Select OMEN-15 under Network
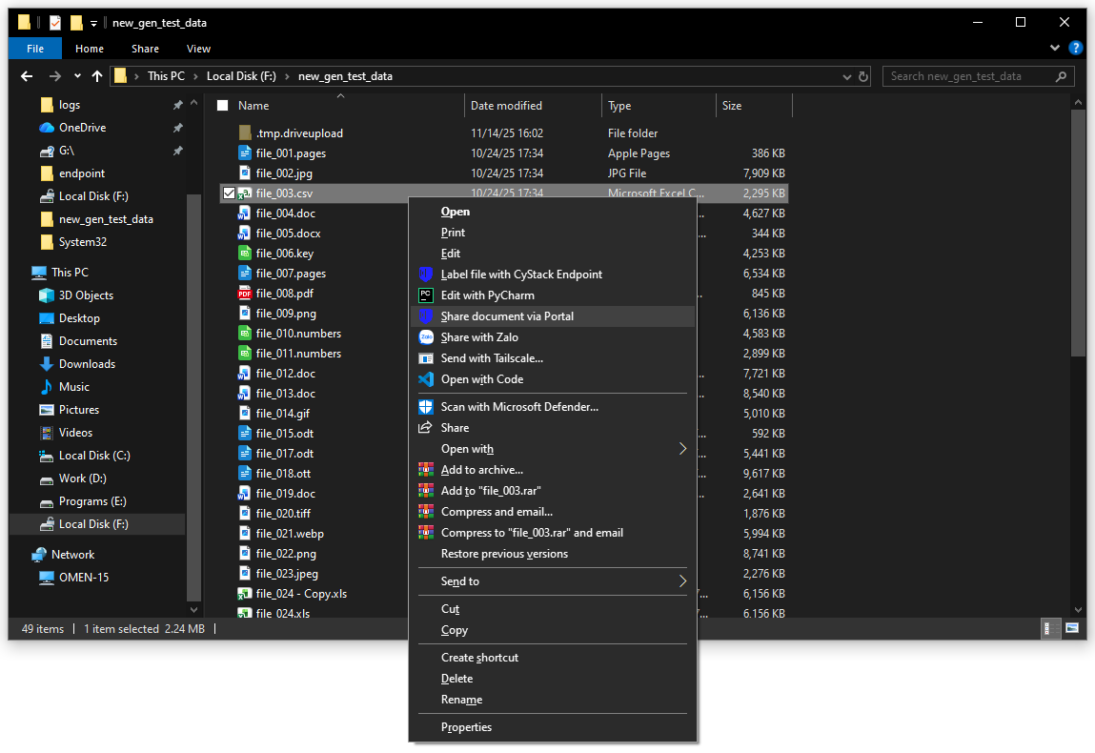1095x753 pixels. 84,577
